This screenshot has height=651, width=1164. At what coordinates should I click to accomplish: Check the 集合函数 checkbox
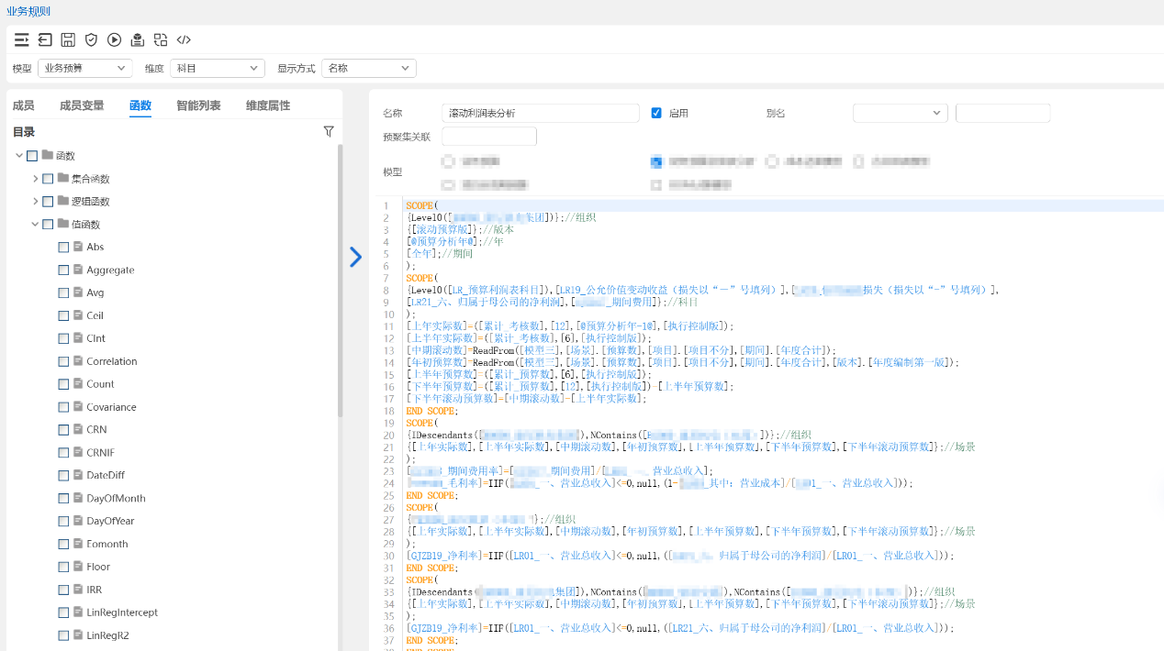[48, 179]
